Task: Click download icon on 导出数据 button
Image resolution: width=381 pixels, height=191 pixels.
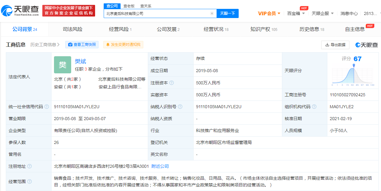Action: [x=327, y=45]
